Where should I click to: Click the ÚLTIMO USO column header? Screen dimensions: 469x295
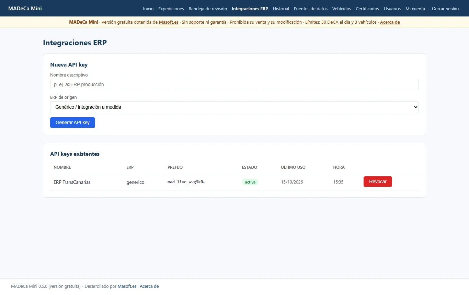pos(293,167)
